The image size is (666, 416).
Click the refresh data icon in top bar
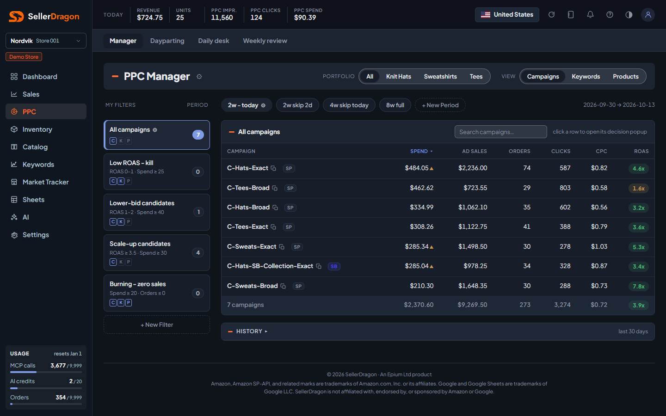click(x=551, y=15)
